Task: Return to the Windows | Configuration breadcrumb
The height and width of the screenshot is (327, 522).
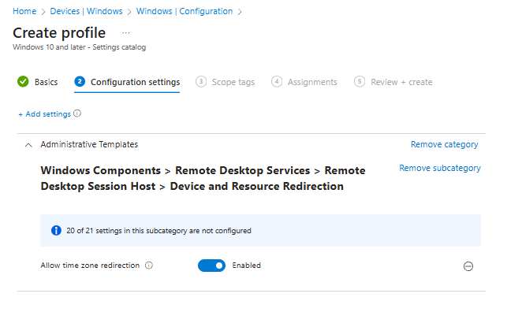Action: [x=184, y=11]
